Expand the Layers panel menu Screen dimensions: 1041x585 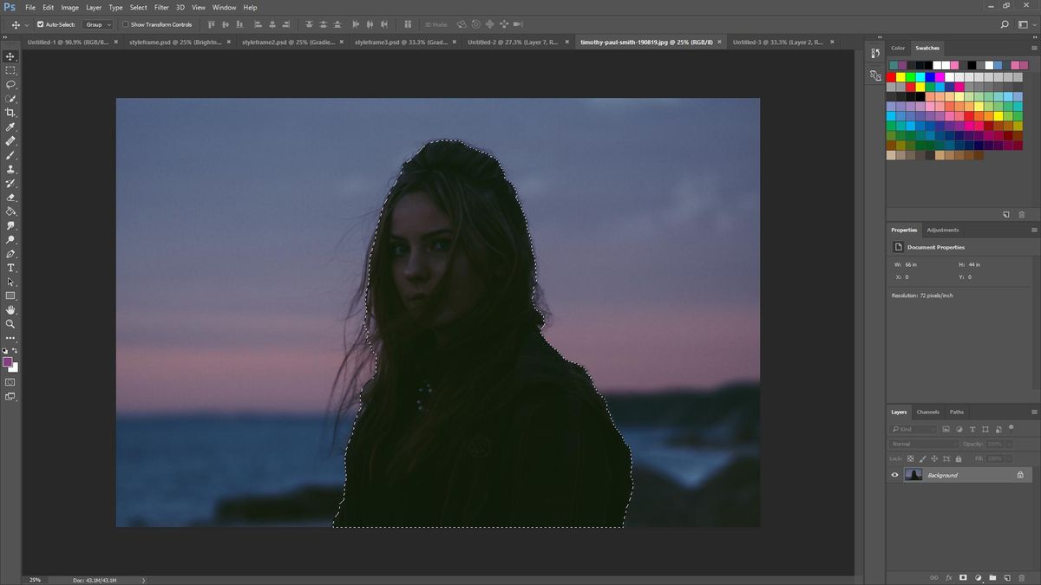[1032, 412]
